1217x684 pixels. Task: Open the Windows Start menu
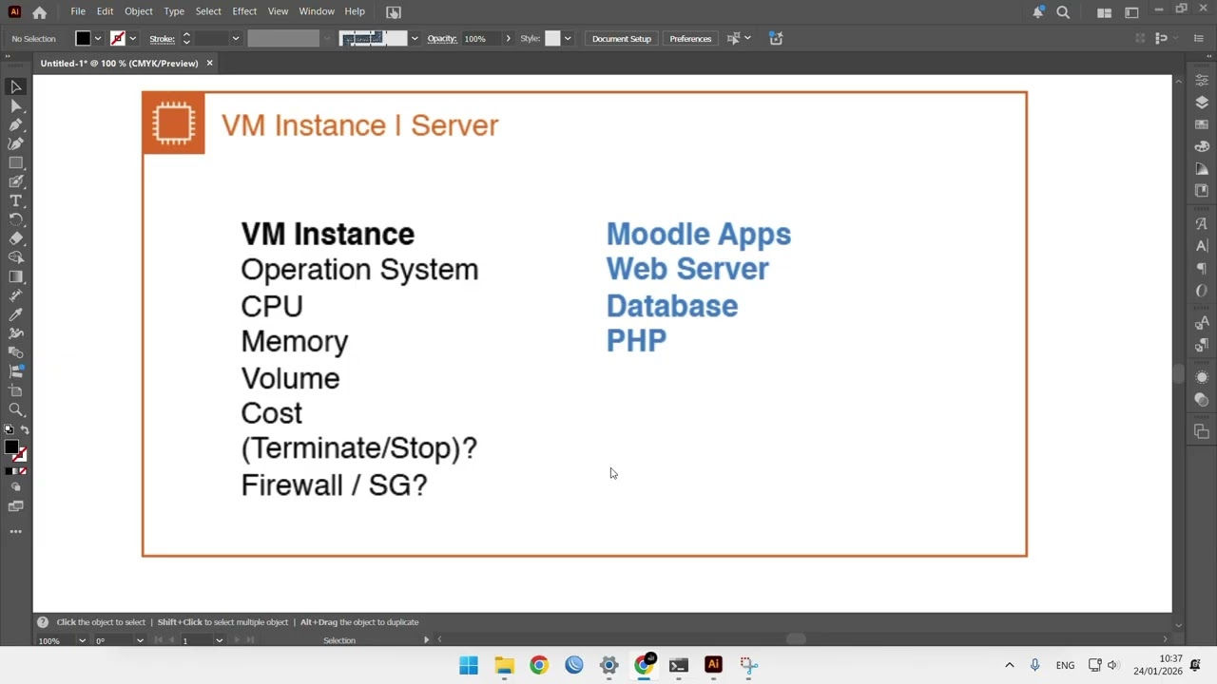tap(469, 665)
